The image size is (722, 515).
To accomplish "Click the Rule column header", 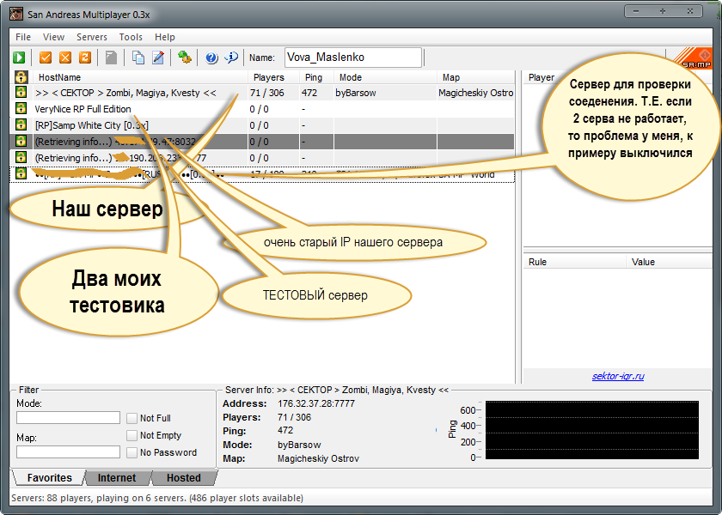I will tap(574, 262).
